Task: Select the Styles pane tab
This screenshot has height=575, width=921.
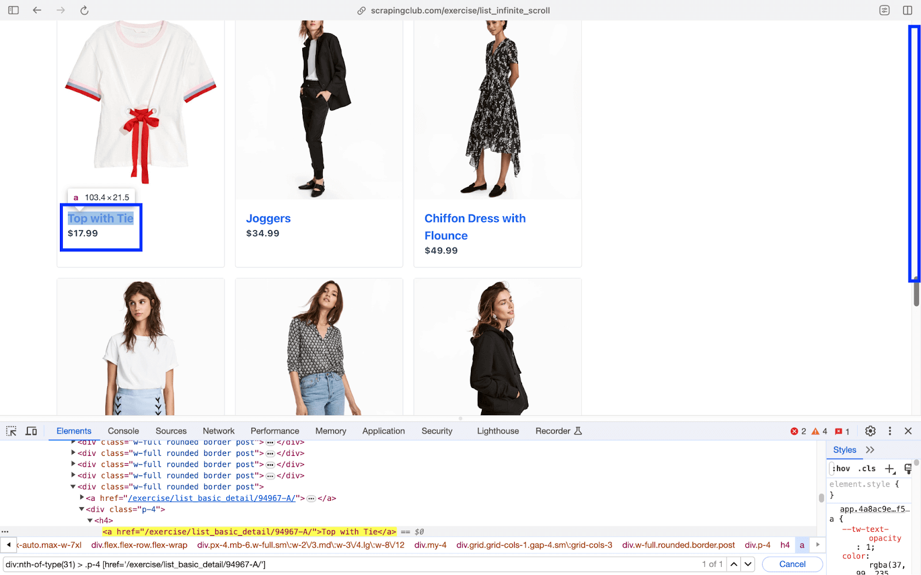Action: point(844,450)
